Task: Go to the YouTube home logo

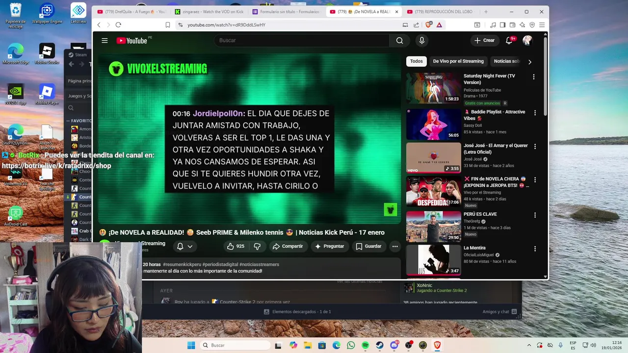Action: click(x=131, y=41)
